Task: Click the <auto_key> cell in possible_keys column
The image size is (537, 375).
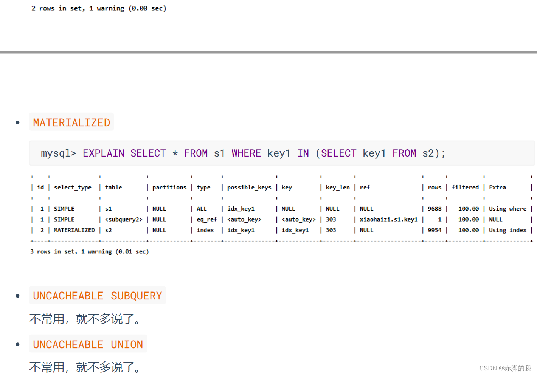Action: tap(244, 219)
